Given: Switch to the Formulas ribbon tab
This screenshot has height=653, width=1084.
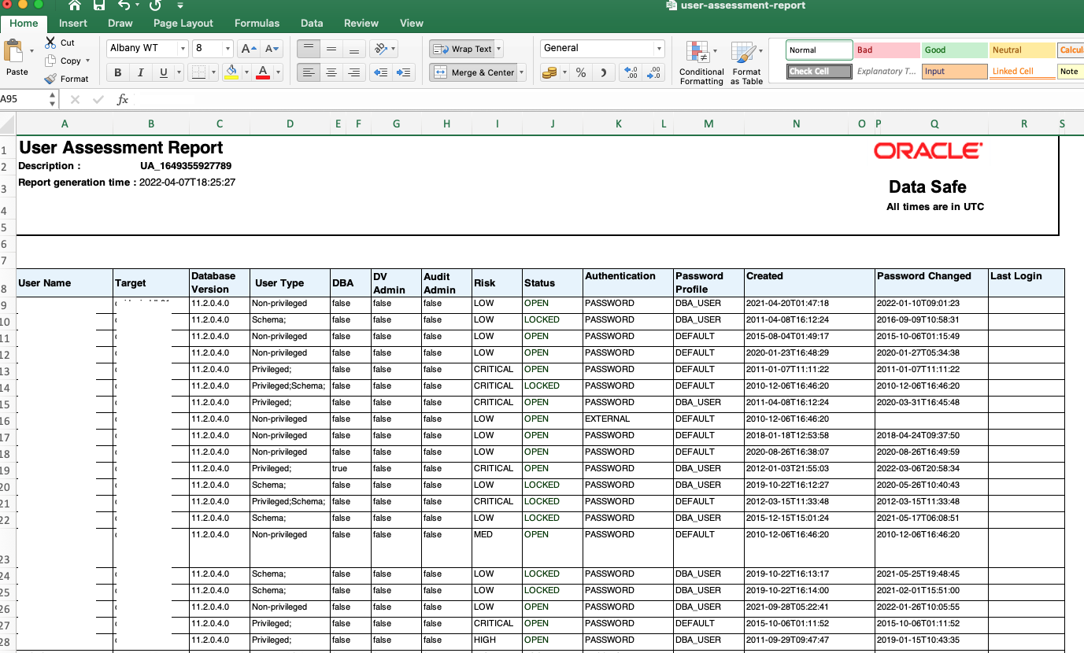Looking at the screenshot, I should coord(257,23).
